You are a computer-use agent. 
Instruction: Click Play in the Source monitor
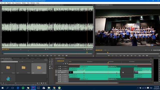47,56
